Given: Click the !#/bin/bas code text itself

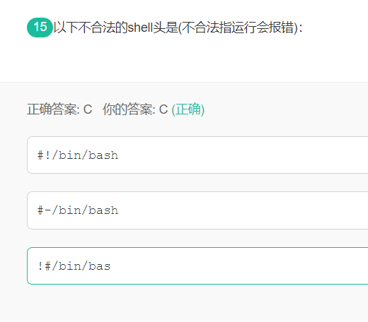Looking at the screenshot, I should [x=74, y=266].
